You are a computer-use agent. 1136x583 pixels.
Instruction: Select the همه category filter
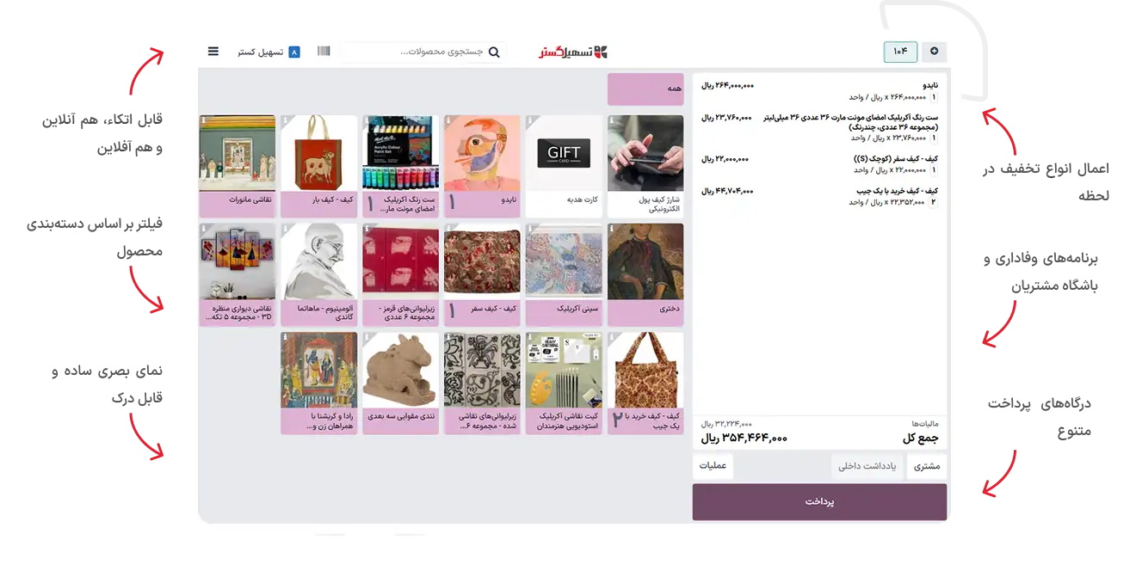click(x=645, y=89)
